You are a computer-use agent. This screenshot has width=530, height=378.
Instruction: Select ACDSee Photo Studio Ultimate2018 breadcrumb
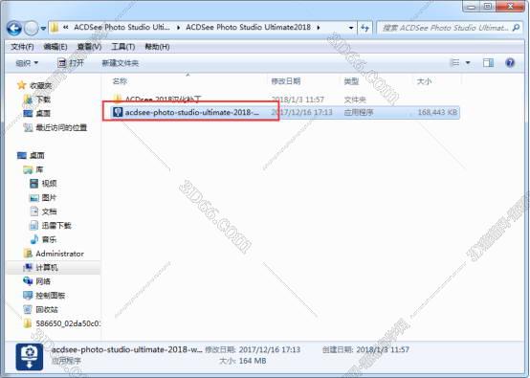point(248,28)
